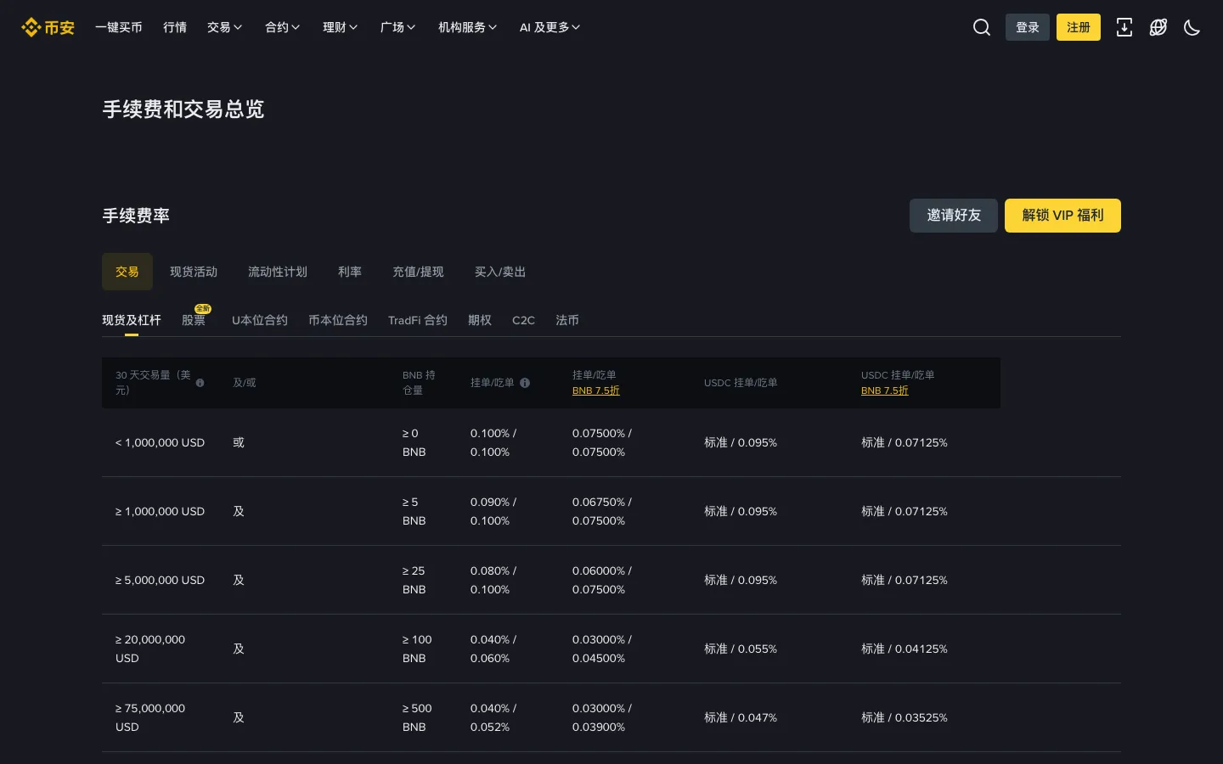Click BNB 7.5折 link under USDC 挂单/吃单
This screenshot has width=1223, height=764.
click(x=885, y=390)
